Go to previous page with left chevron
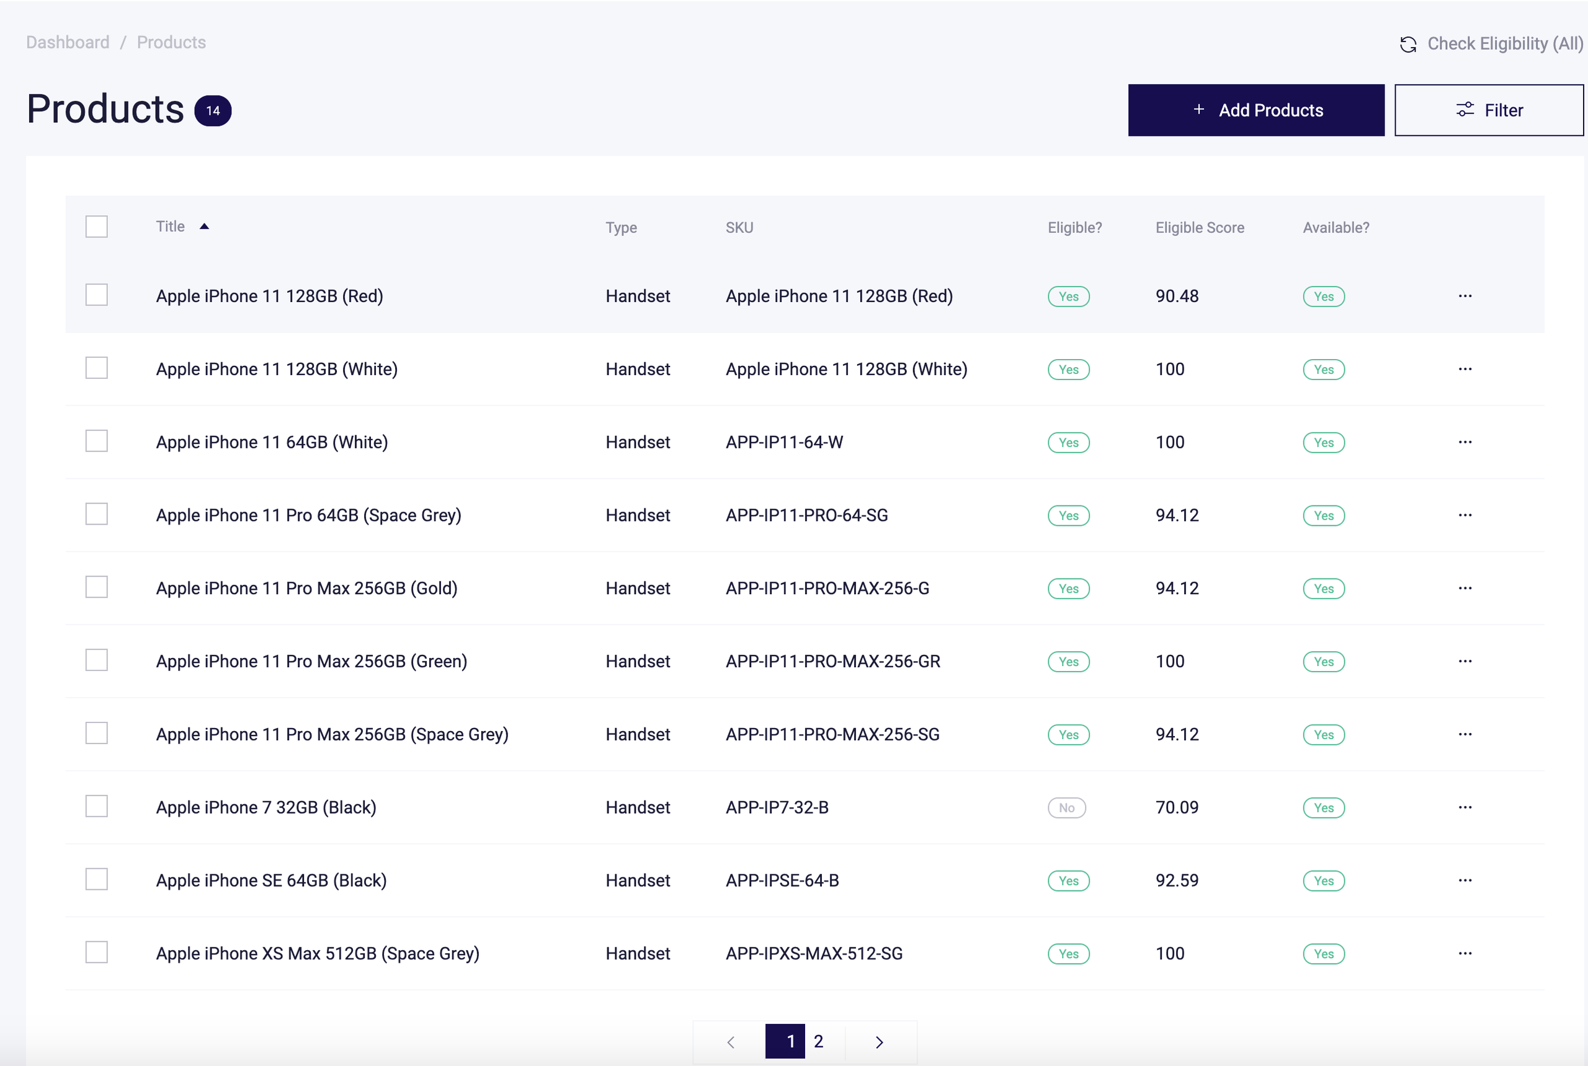Image resolution: width=1588 pixels, height=1066 pixels. pyautogui.click(x=731, y=1042)
